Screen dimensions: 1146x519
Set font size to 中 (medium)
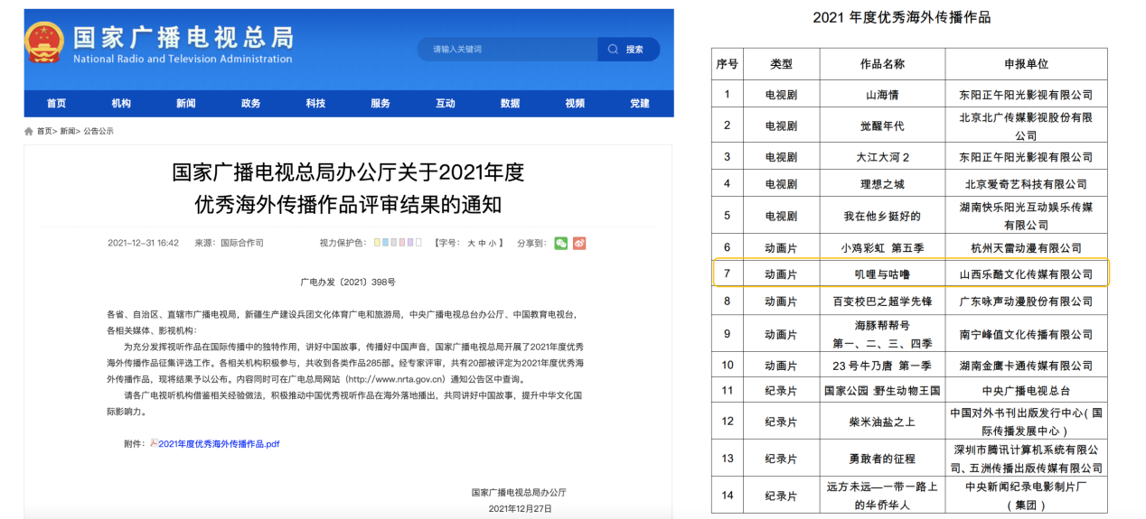[482, 243]
